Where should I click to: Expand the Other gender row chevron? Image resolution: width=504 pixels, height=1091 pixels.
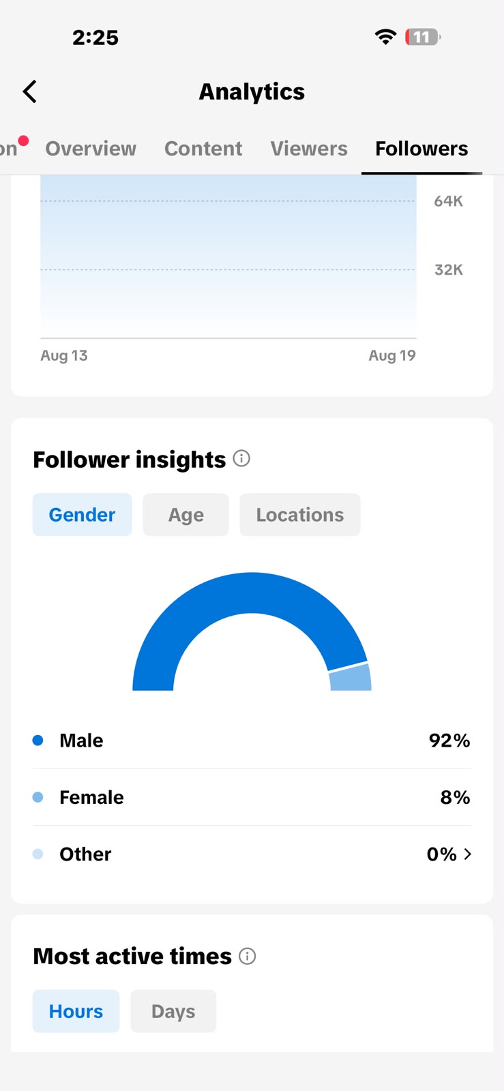468,854
